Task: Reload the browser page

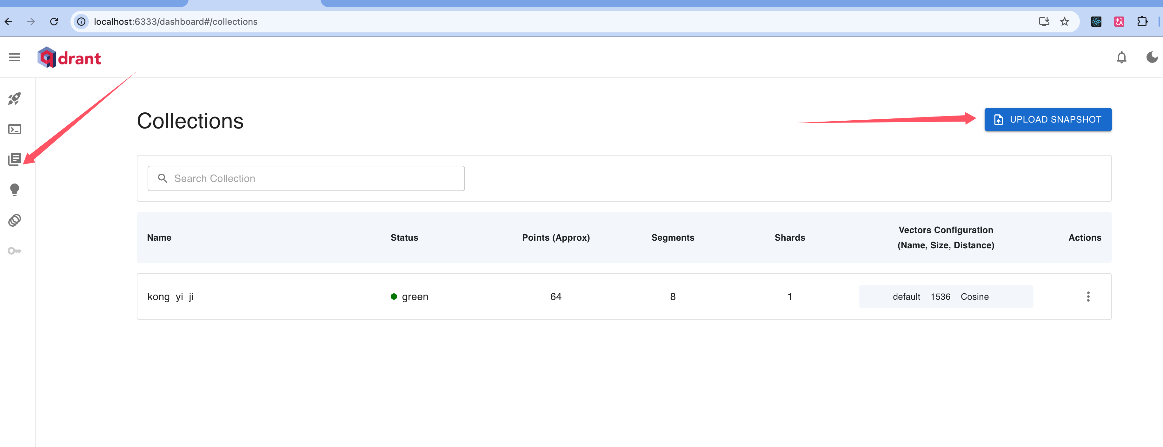Action: [54, 22]
